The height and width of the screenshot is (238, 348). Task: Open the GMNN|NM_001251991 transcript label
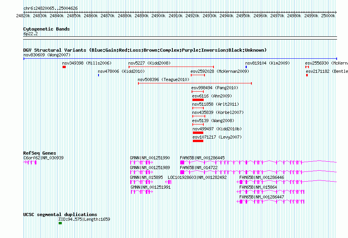click(x=151, y=187)
